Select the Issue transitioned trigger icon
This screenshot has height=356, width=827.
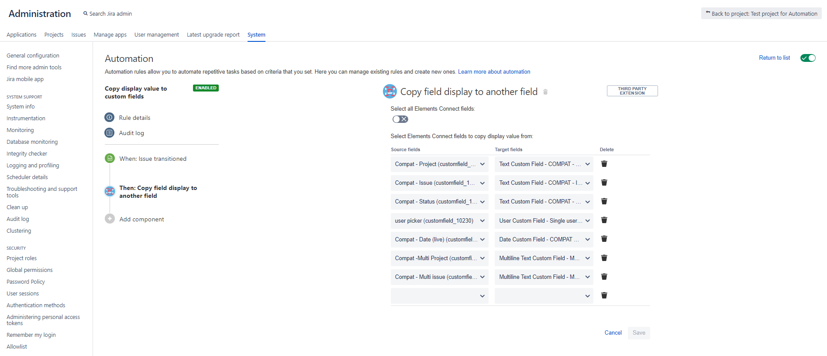tap(110, 158)
